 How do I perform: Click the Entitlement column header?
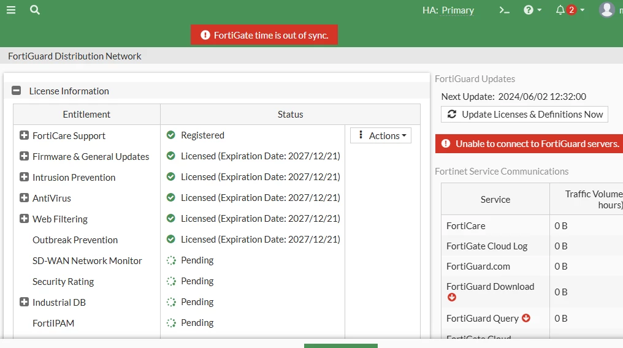[86, 115]
